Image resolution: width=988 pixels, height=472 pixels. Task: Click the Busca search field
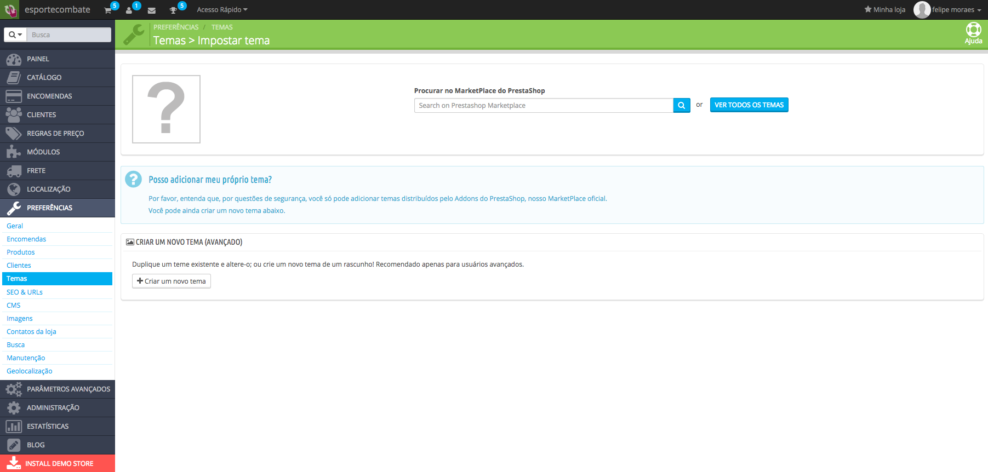click(x=69, y=34)
